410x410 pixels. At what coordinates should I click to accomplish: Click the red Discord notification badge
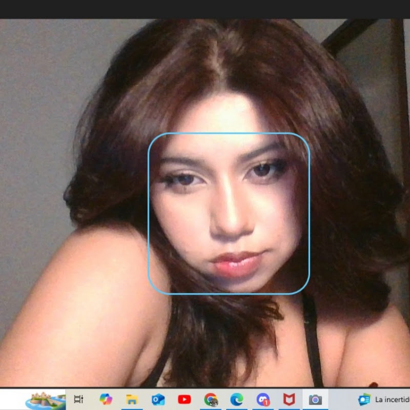(266, 403)
